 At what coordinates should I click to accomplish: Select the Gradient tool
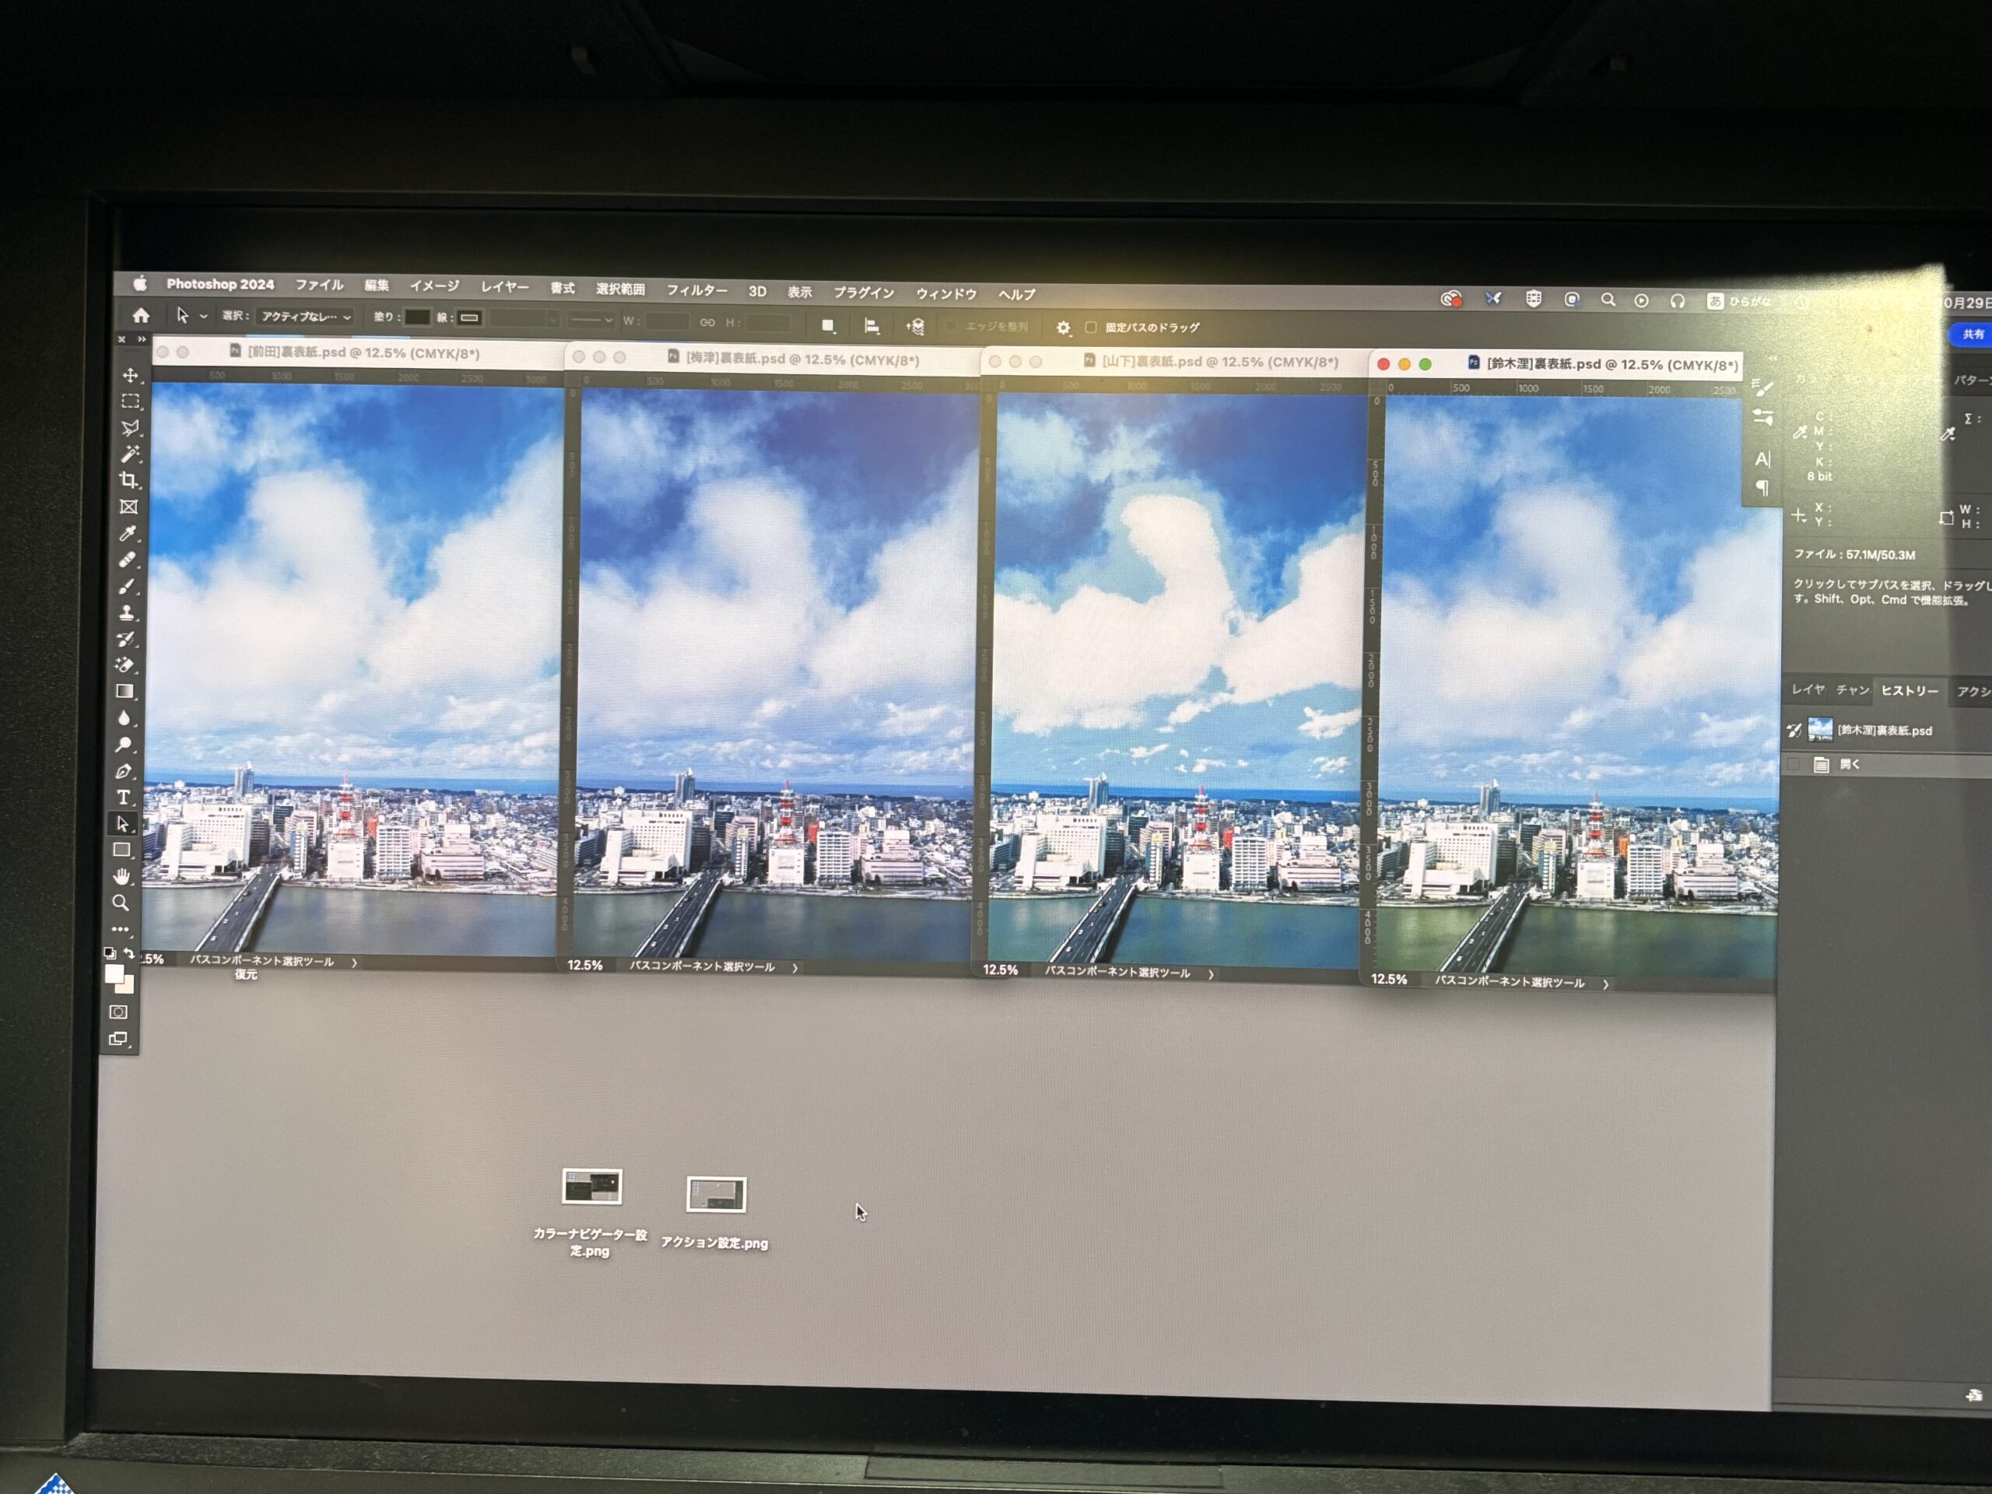click(x=125, y=692)
